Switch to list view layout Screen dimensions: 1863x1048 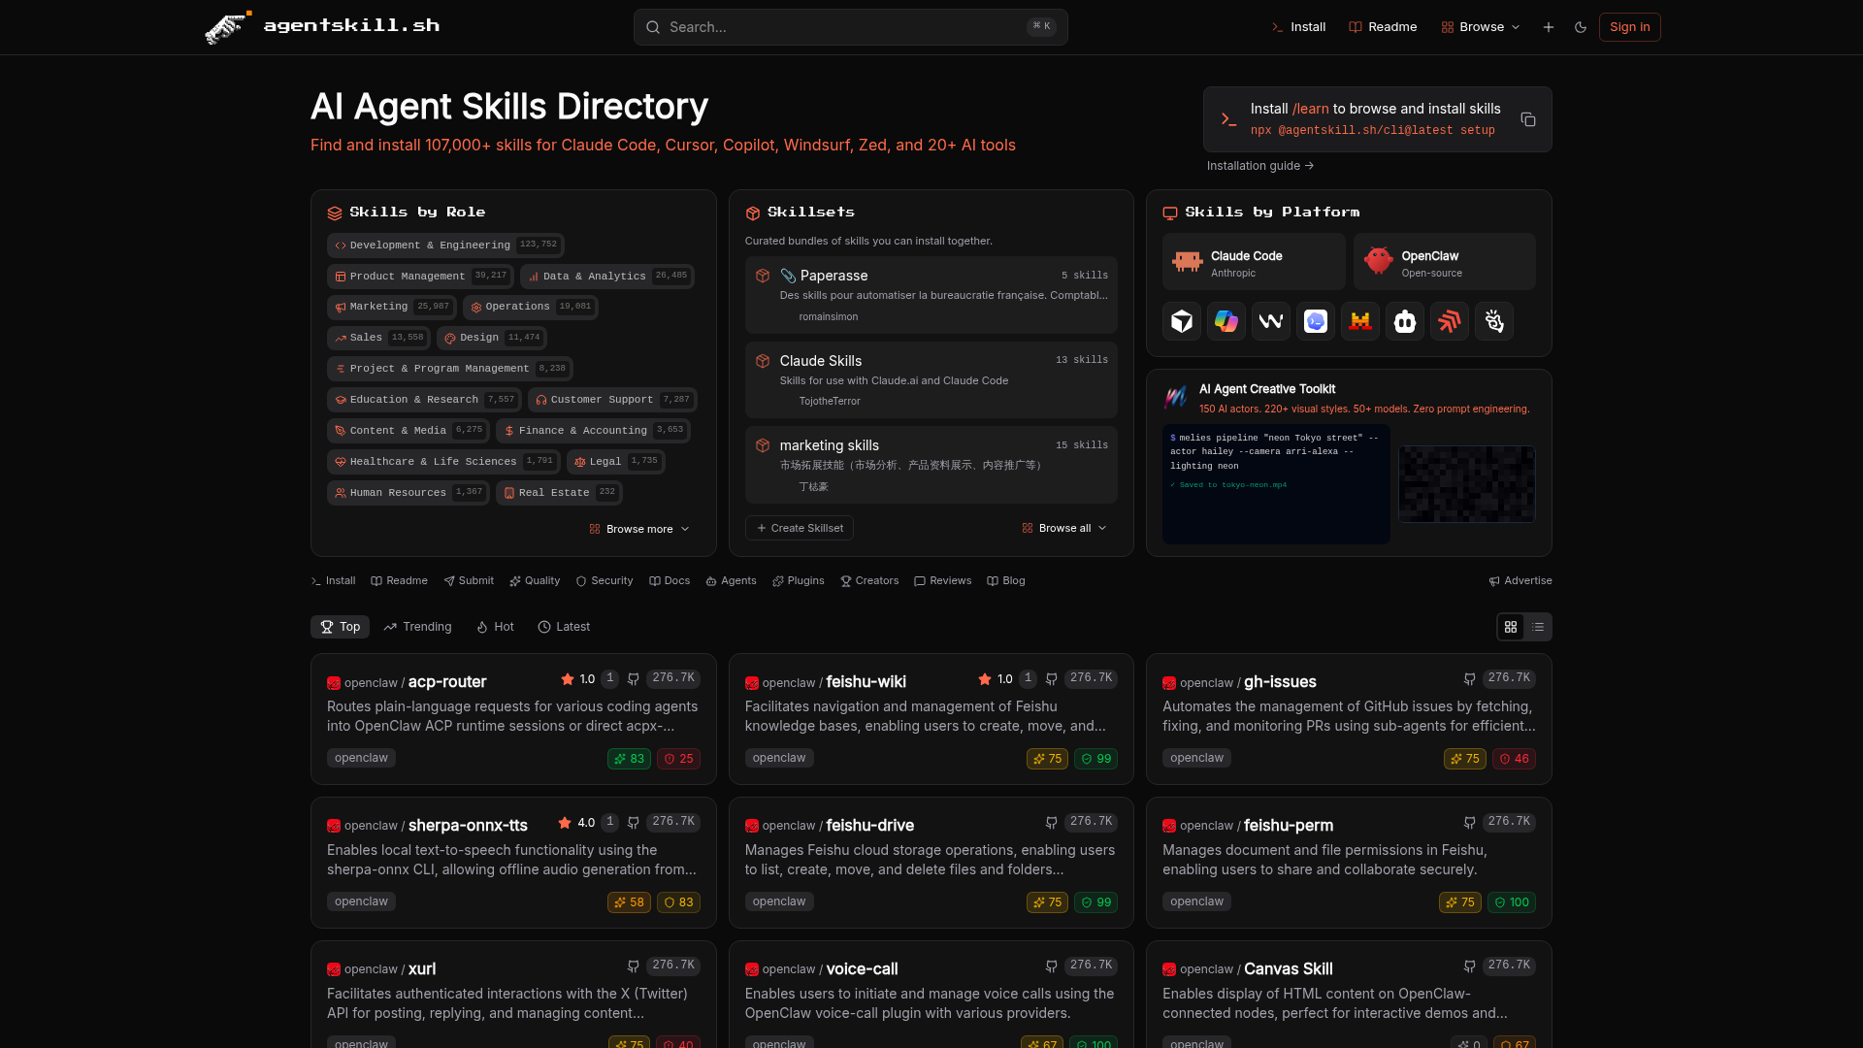pyautogui.click(x=1538, y=627)
